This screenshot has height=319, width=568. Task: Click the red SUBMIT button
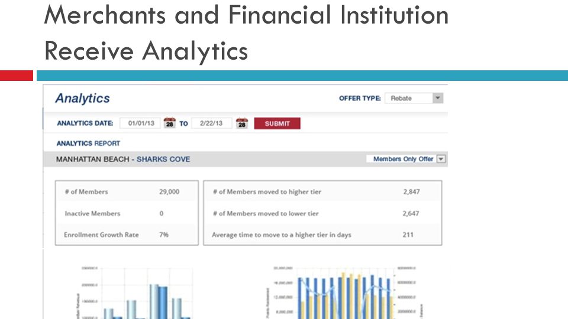pos(277,123)
